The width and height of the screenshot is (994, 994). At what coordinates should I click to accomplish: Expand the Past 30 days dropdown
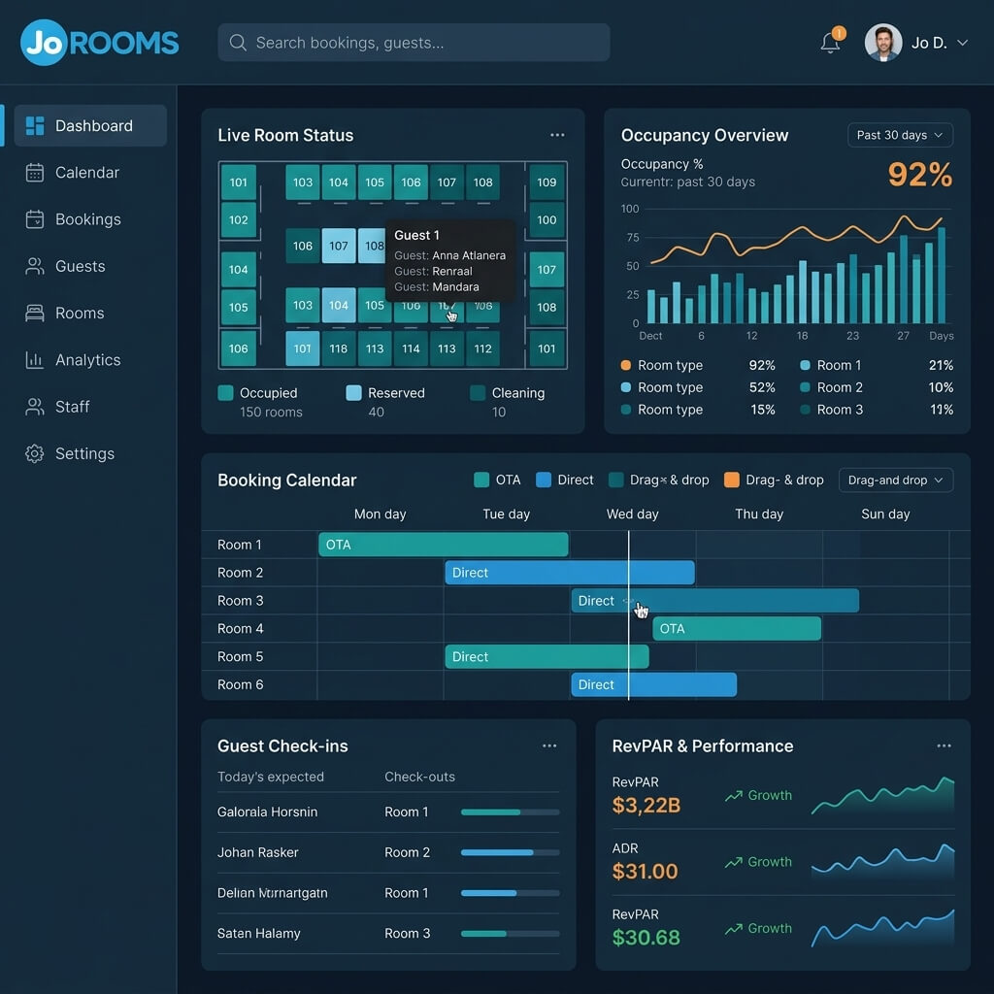click(900, 135)
